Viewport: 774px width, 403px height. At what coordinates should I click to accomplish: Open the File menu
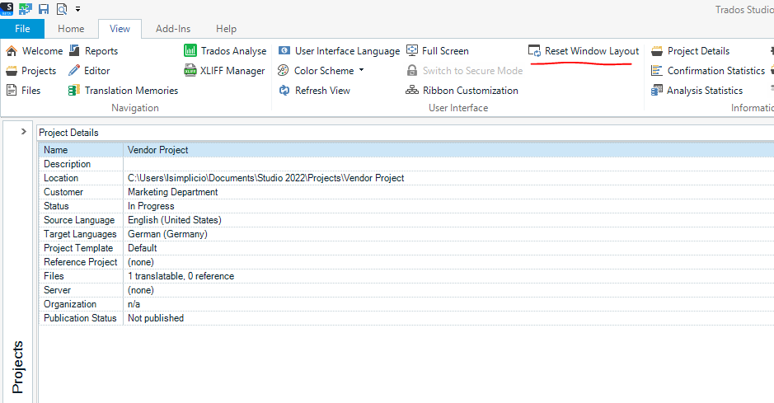click(22, 29)
